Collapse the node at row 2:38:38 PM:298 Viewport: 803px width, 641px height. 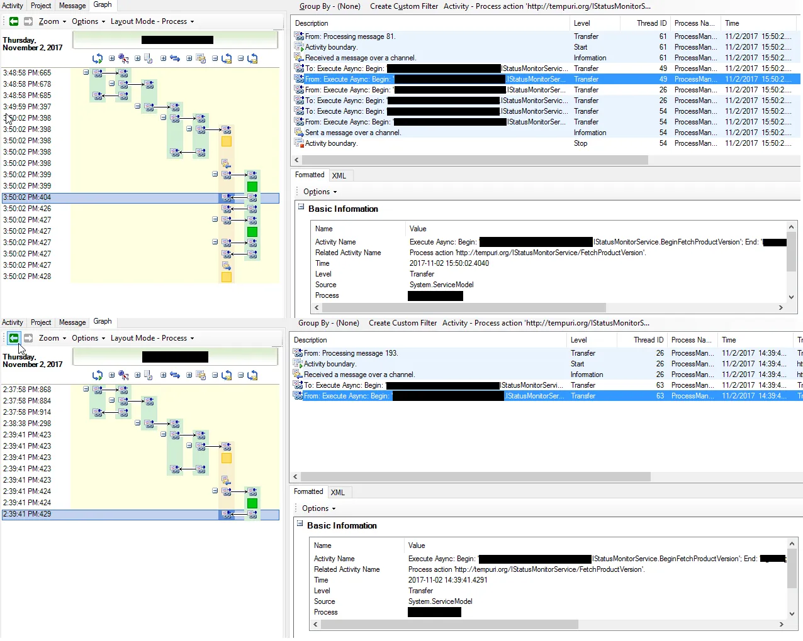click(138, 423)
